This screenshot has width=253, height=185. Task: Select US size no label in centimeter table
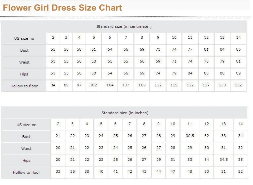pos(24,38)
